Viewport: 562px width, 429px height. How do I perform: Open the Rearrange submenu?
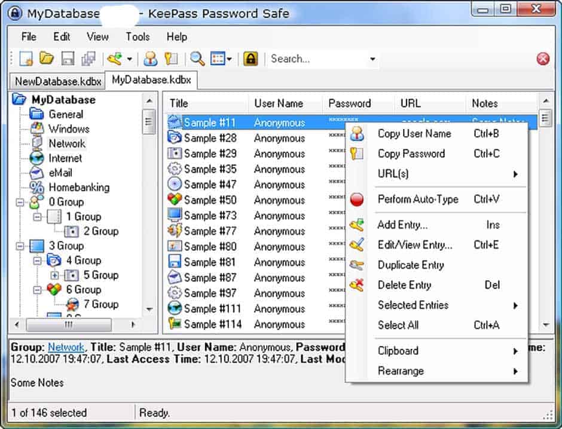436,371
